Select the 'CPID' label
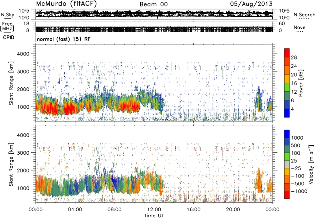Screen dimensions: 315x218 pos(9,37)
